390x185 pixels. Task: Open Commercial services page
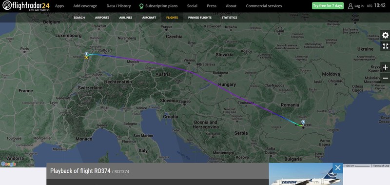(x=264, y=6)
